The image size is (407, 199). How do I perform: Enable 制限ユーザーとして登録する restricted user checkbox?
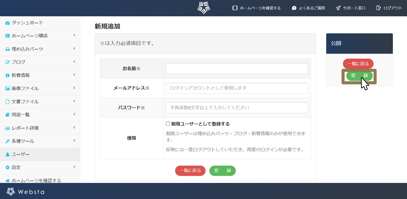(167, 123)
